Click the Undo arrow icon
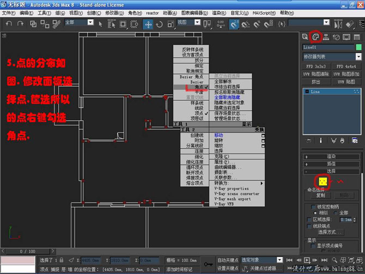This screenshot has width=365, height=274. [x=9, y=23]
